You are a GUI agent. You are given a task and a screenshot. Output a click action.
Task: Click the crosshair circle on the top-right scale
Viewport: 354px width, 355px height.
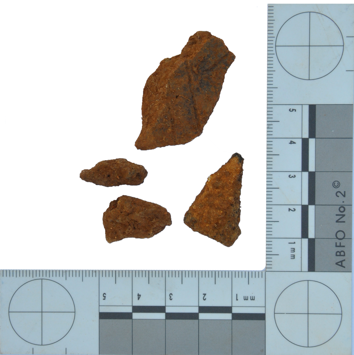309,46
